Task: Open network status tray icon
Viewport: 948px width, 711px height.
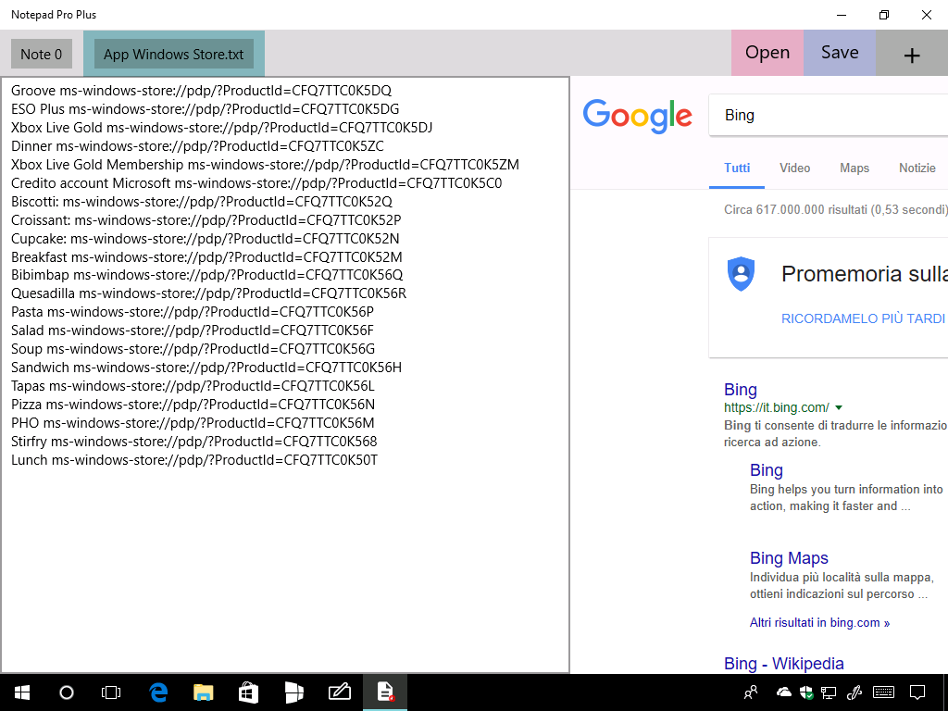Action: click(829, 692)
